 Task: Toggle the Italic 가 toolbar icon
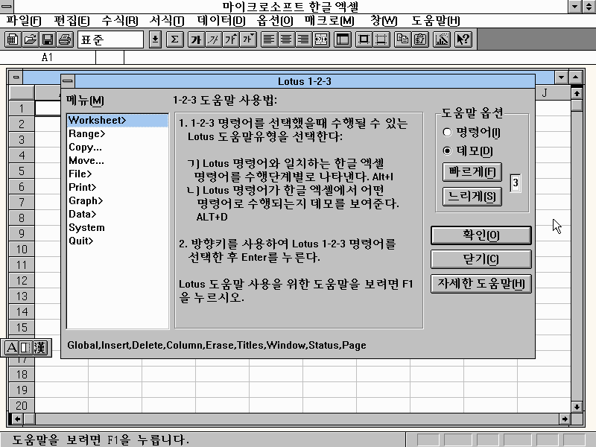tap(214, 39)
